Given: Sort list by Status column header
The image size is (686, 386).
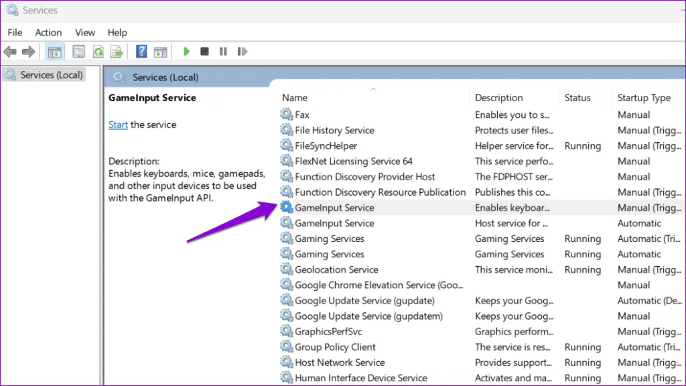Looking at the screenshot, I should [577, 98].
